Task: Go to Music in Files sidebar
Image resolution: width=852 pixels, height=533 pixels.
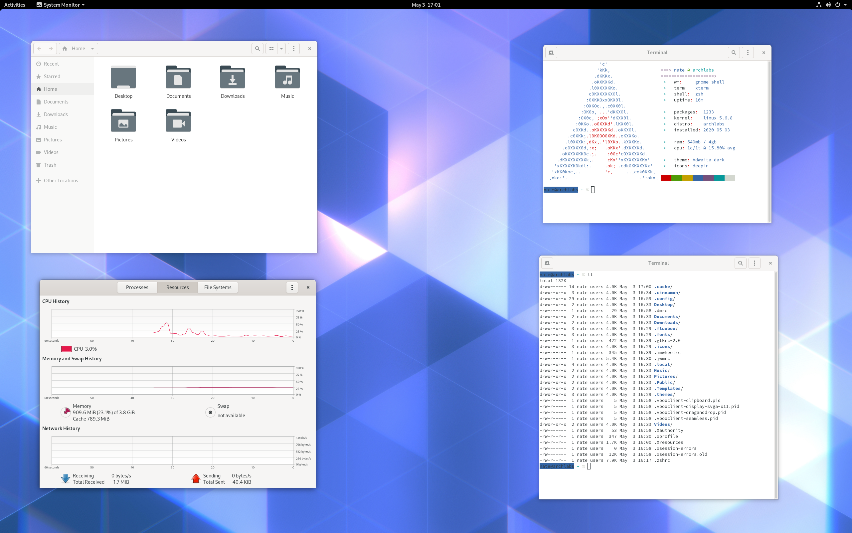Action: coord(63,127)
